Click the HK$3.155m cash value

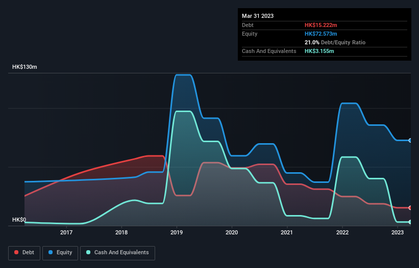click(319, 51)
